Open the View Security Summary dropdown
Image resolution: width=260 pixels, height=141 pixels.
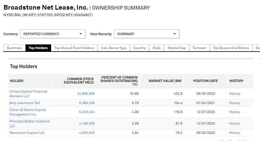click(147, 34)
